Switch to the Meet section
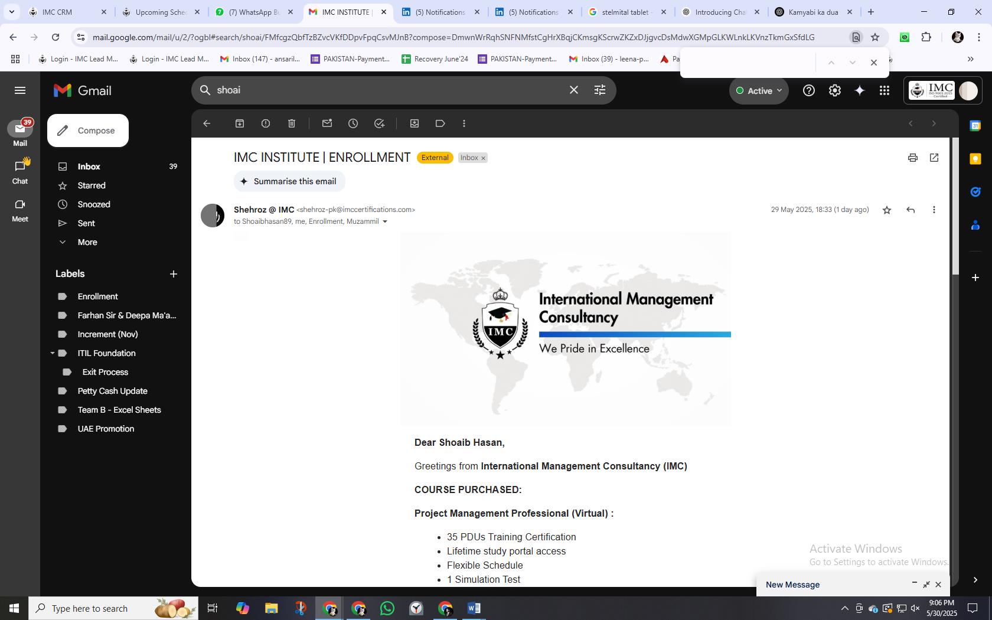Screen dimensions: 992x620 20,210
